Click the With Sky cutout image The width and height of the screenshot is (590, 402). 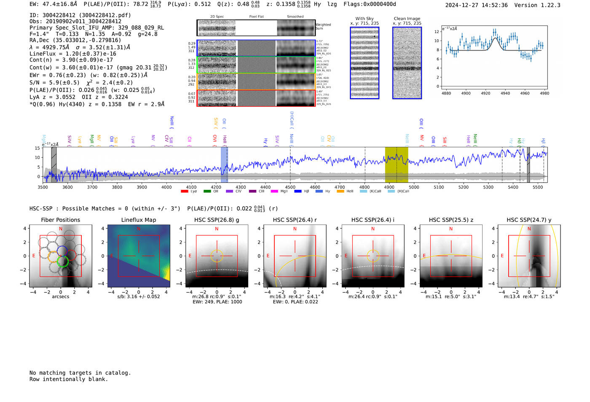[365, 63]
